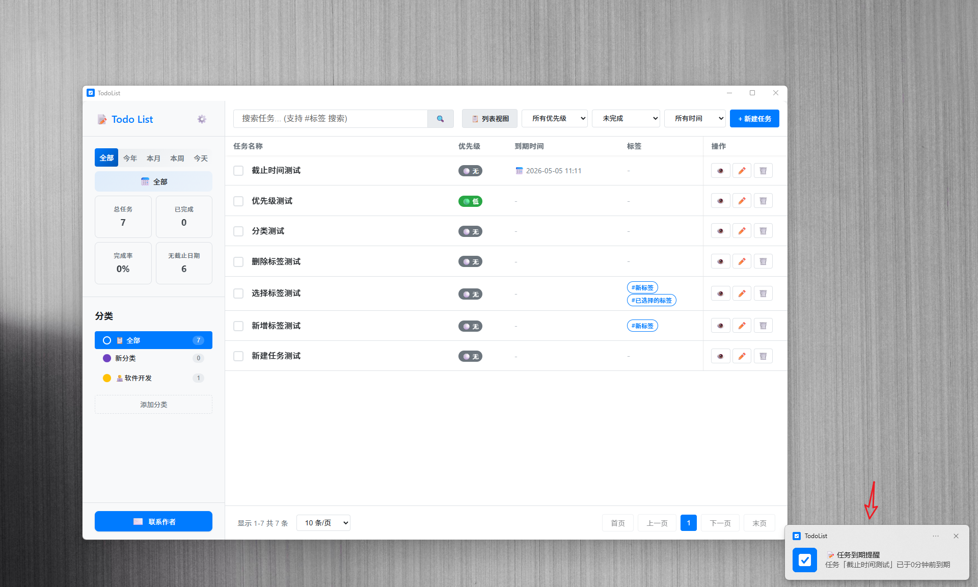This screenshot has width=978, height=587.
Task: Edit the 优先级测试 task with pencil icon
Action: pyautogui.click(x=742, y=201)
